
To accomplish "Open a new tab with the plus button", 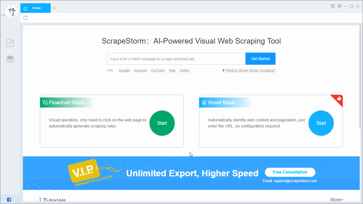I will tap(54, 8).
